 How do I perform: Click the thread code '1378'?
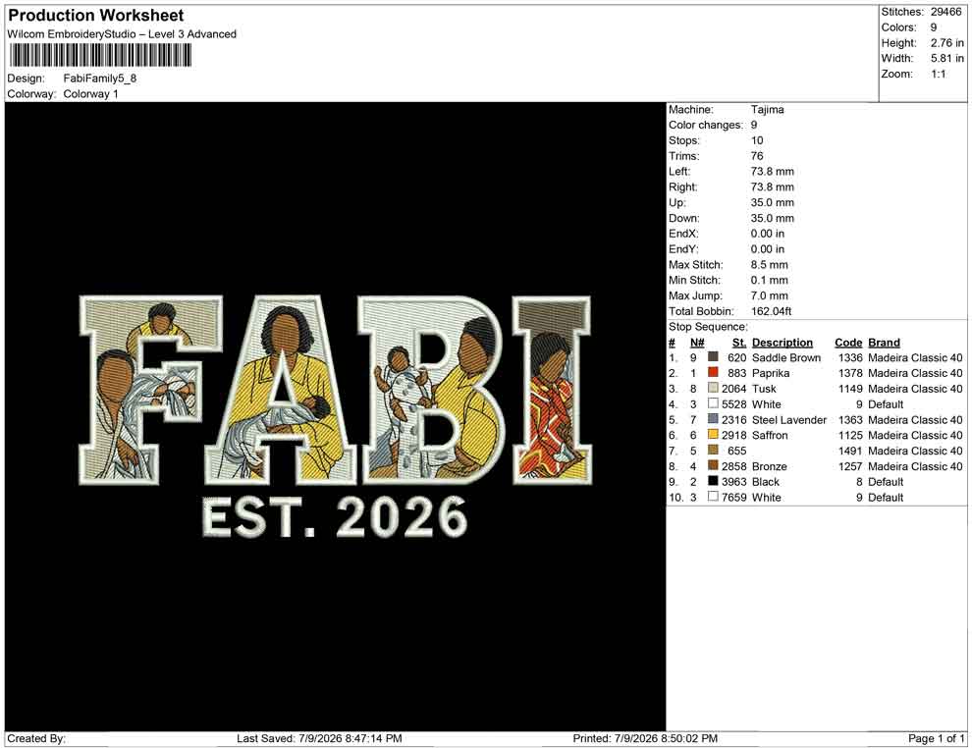coord(850,373)
